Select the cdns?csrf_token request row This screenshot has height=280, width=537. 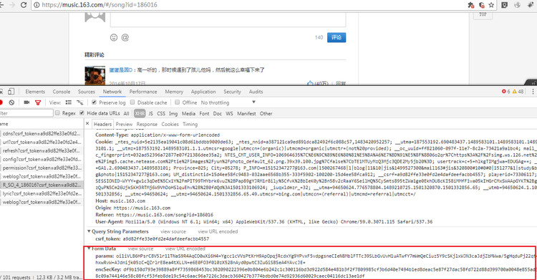(41, 133)
